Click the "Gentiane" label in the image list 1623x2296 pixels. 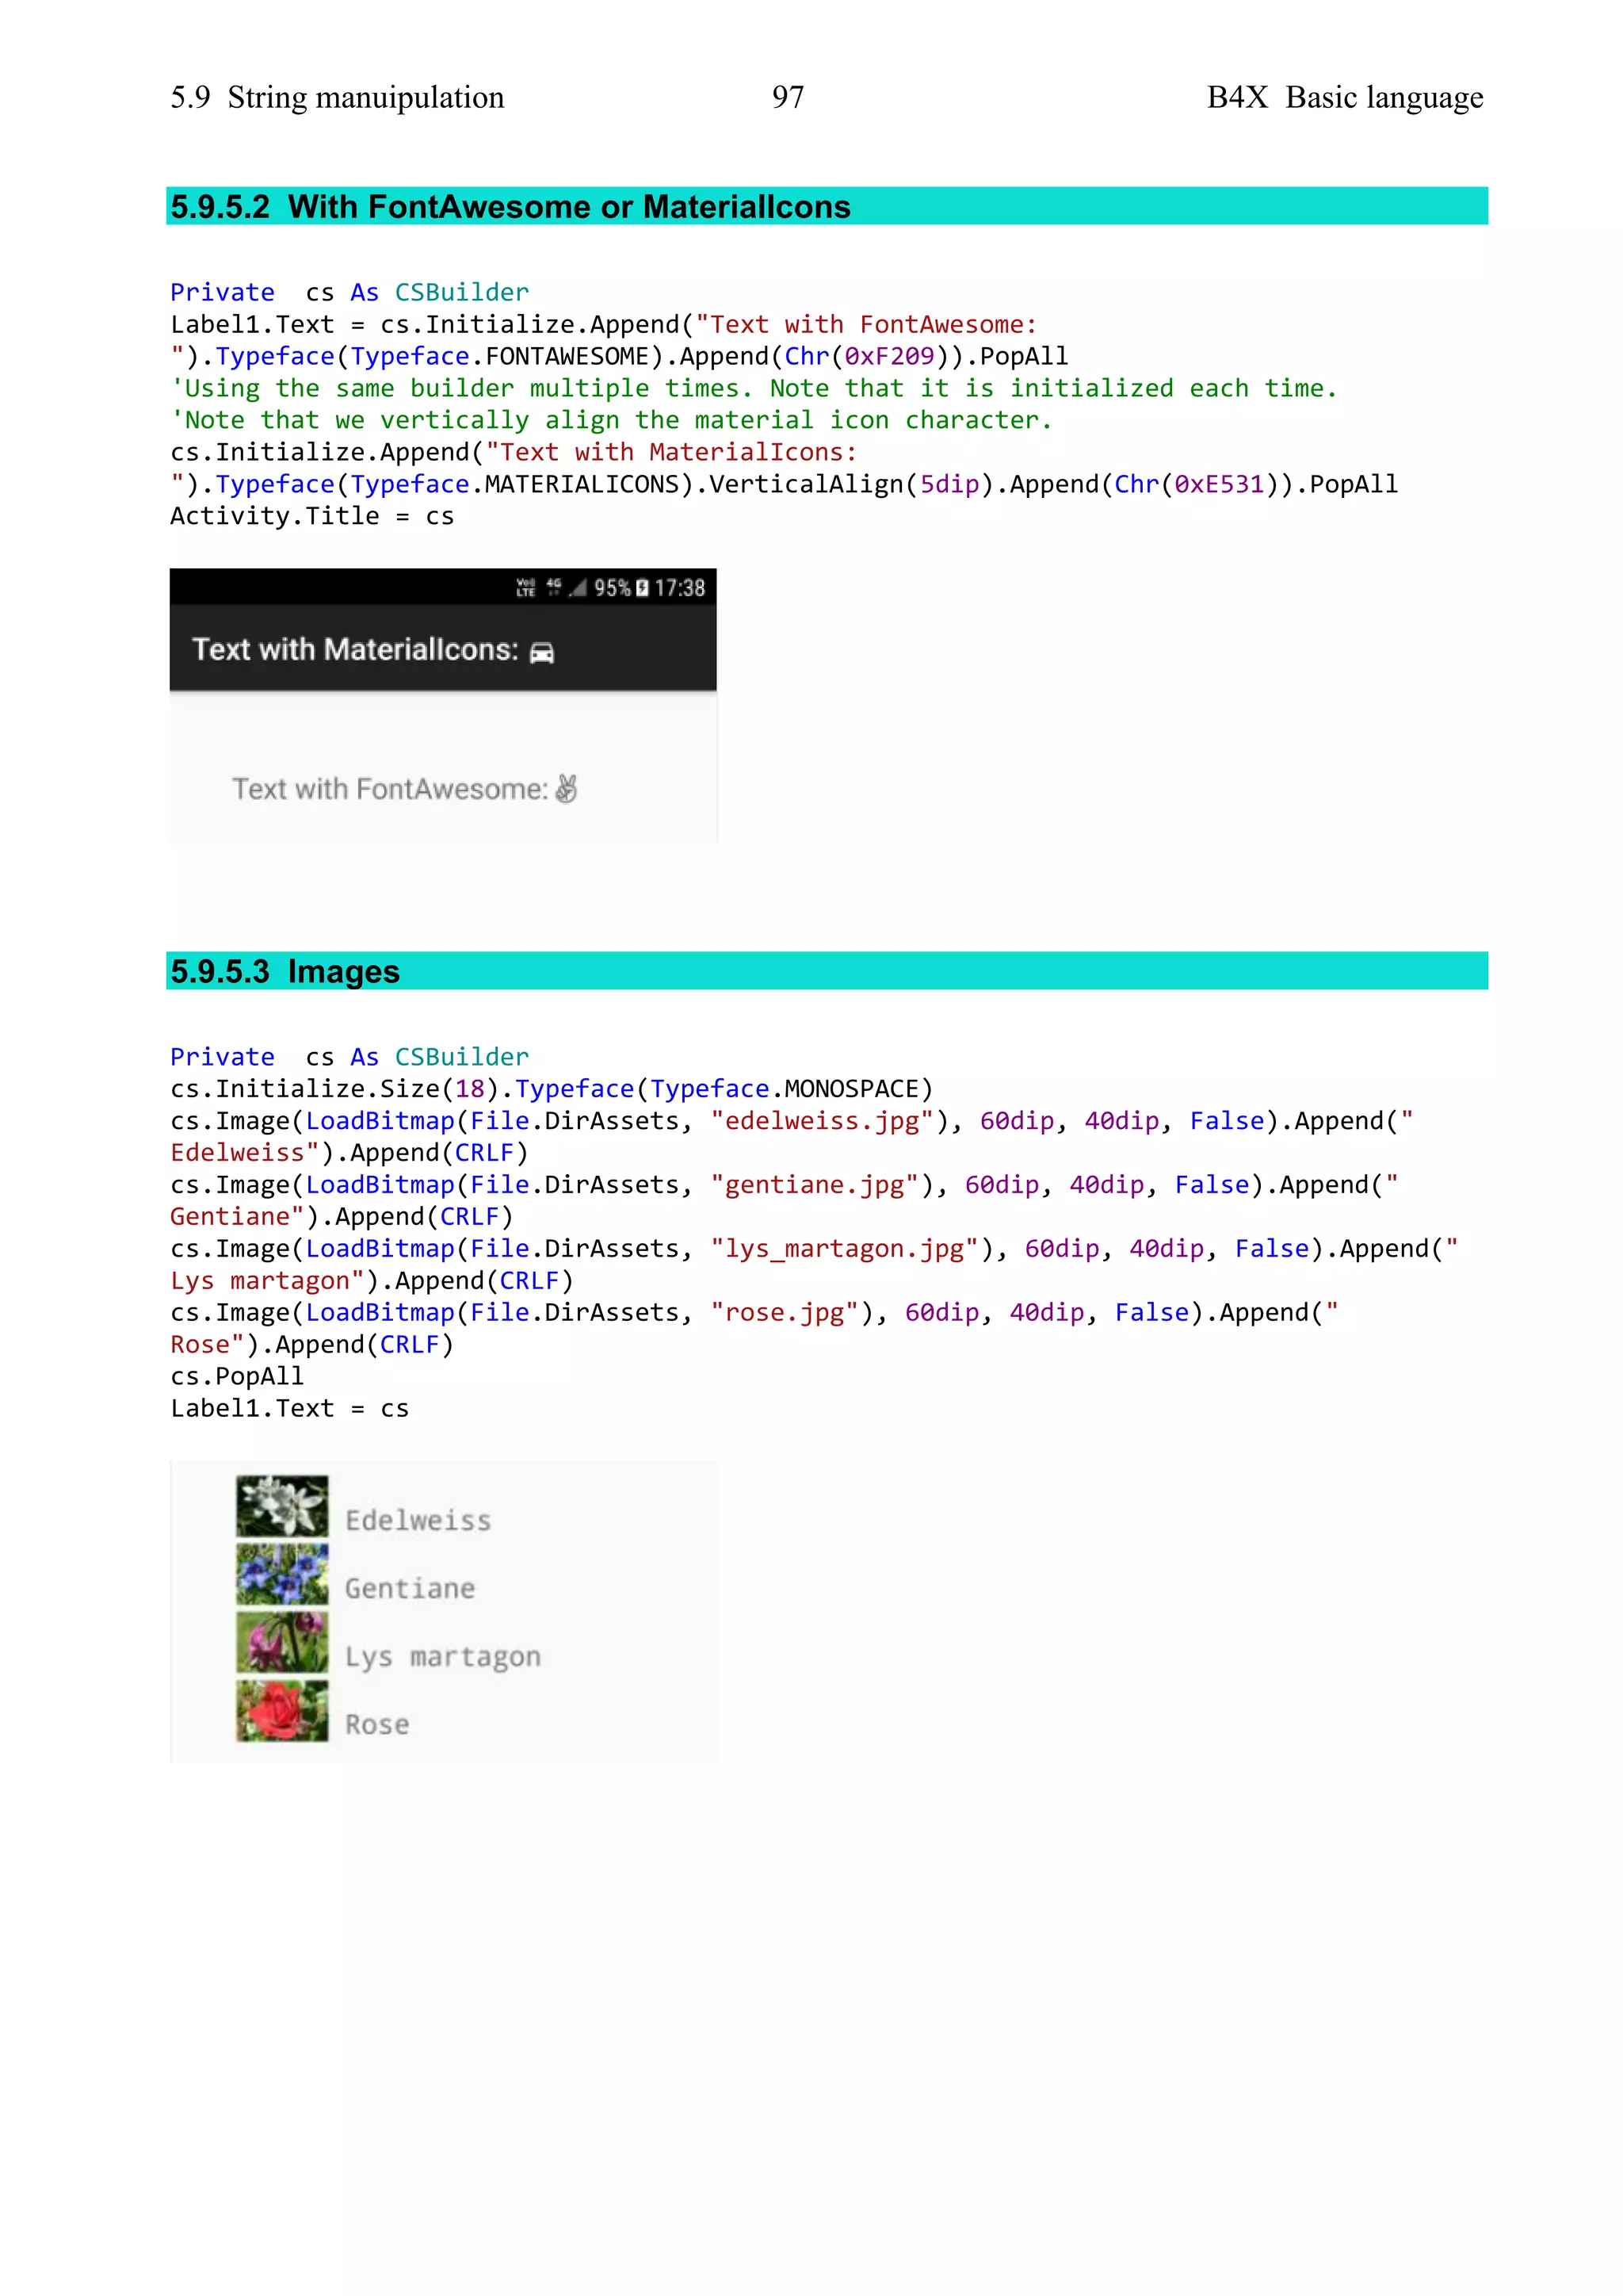coord(410,1589)
